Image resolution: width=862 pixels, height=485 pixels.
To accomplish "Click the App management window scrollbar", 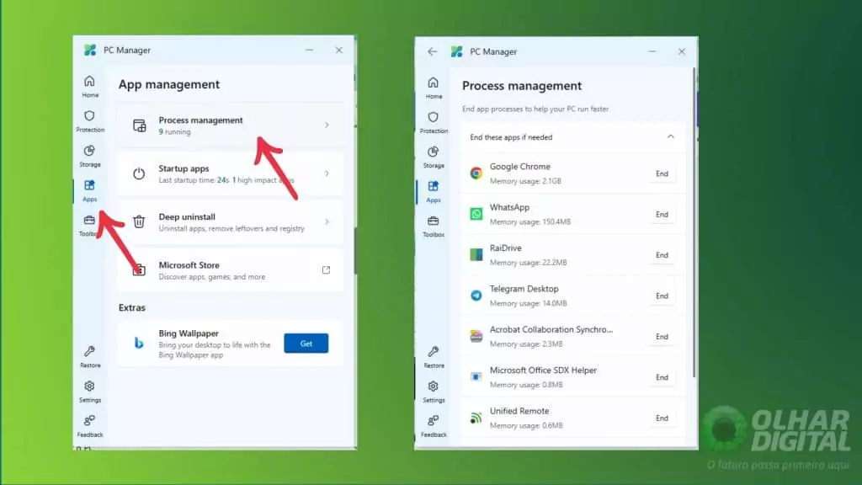I will click(355, 250).
